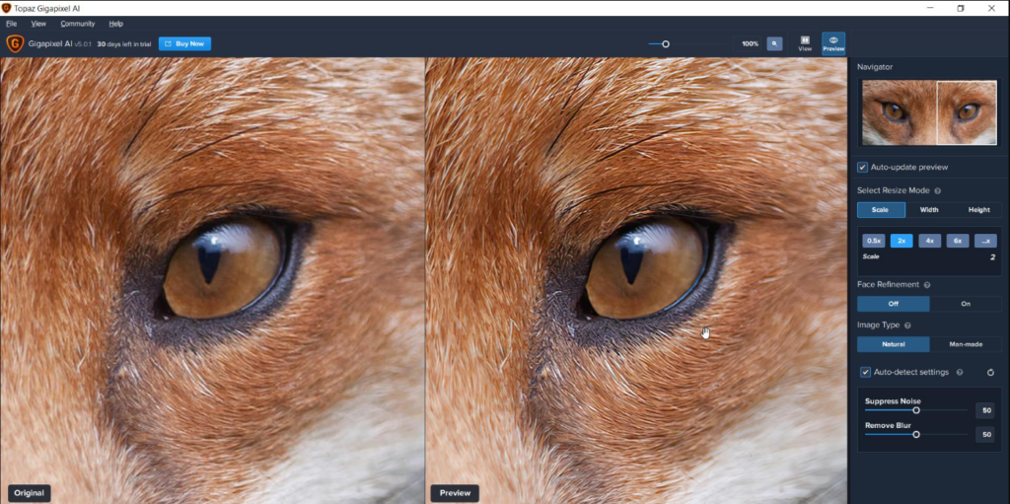The height and width of the screenshot is (504, 1010).
Task: Click the magnifier zoom icon
Action: pyautogui.click(x=775, y=43)
